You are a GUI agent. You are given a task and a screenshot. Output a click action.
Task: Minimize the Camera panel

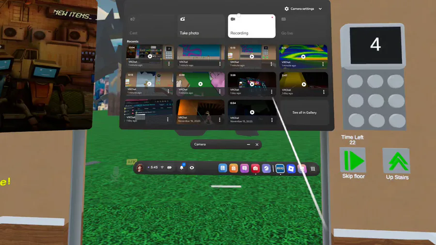click(249, 144)
